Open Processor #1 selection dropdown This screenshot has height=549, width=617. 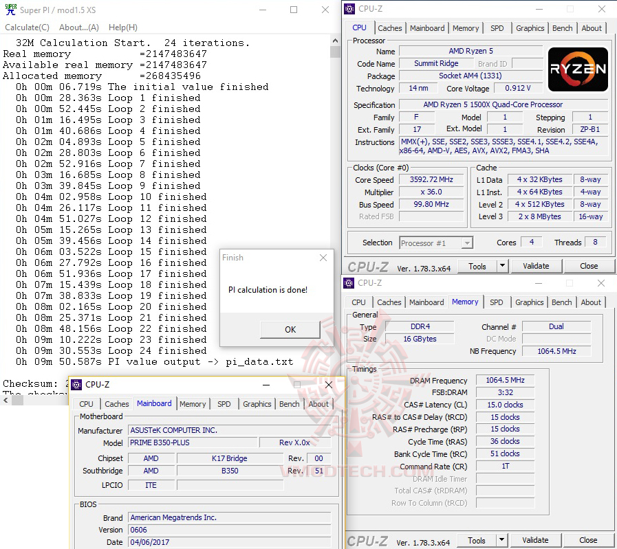pos(436,243)
